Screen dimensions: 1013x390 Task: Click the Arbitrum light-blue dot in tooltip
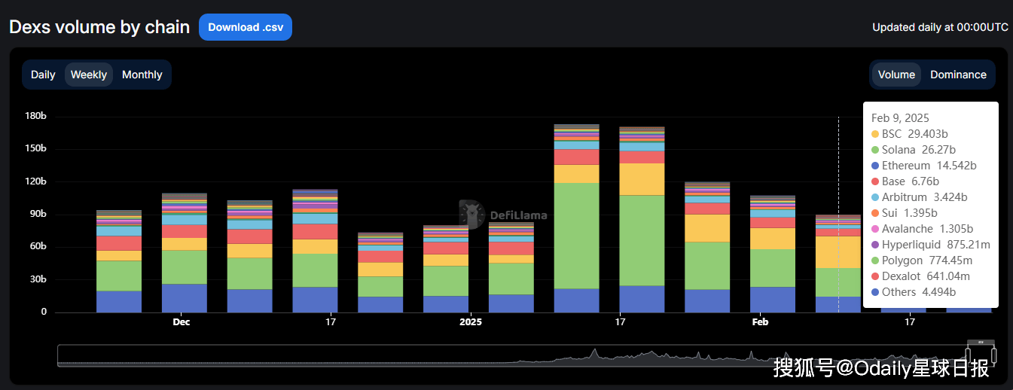click(875, 197)
